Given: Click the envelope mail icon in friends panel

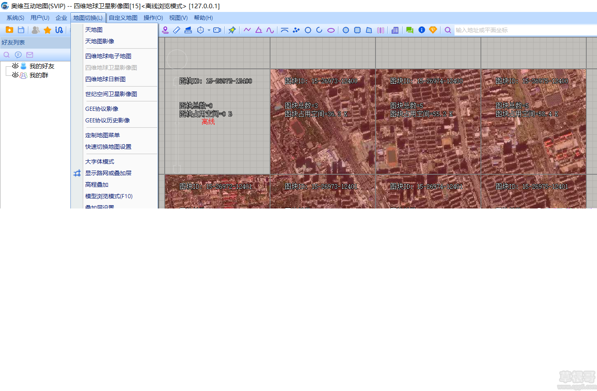Looking at the screenshot, I should click(x=30, y=55).
